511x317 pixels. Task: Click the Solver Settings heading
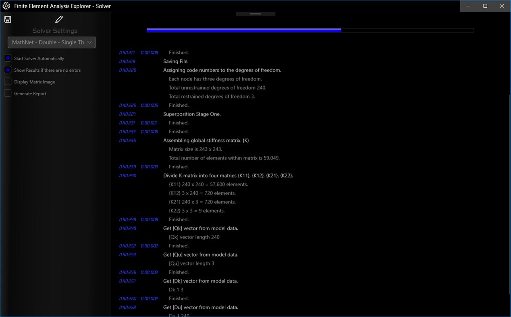click(x=55, y=31)
